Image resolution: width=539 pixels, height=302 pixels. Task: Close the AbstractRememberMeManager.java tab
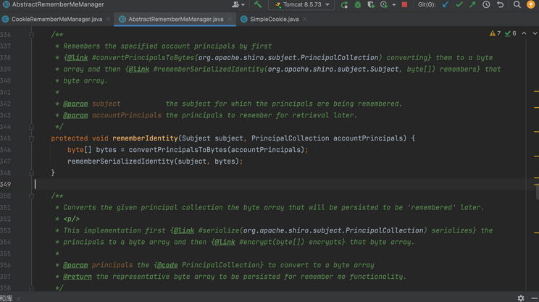pyautogui.click(x=230, y=20)
